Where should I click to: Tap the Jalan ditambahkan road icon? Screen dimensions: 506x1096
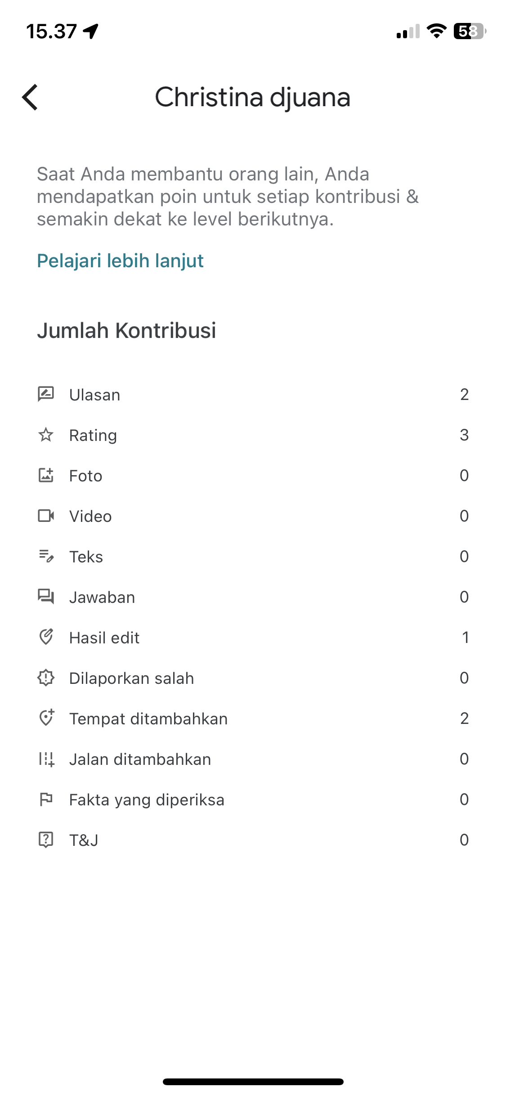coord(46,759)
